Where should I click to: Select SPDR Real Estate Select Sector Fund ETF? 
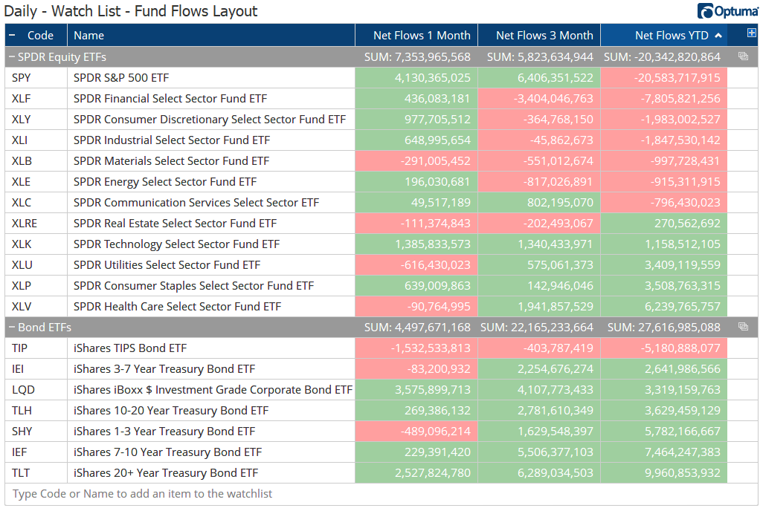pyautogui.click(x=176, y=224)
